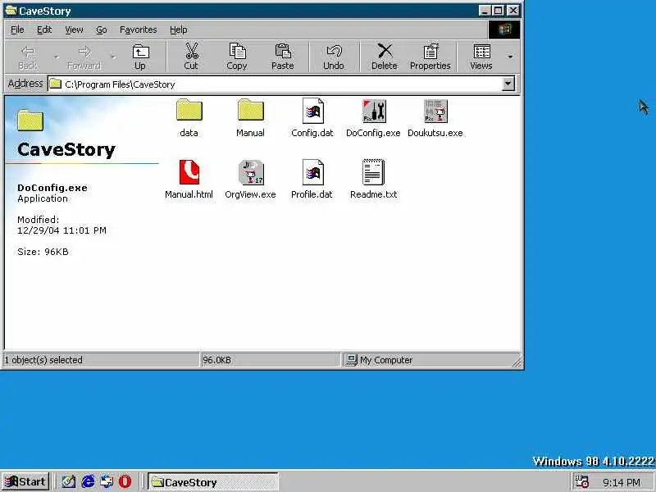Click the CaveStory title bar folder icon

(11, 11)
